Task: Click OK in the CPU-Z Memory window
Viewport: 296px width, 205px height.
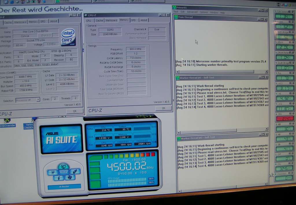Action: pyautogui.click(x=164, y=108)
